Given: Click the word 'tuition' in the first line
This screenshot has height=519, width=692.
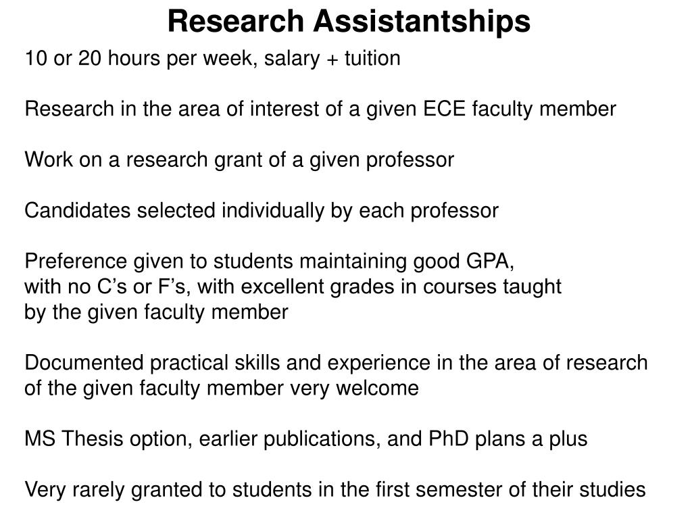Looking at the screenshot, I should pos(372,58).
